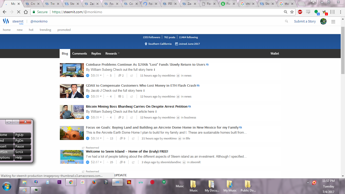345x194 pixels.
Task: Click the Pause key on the on-screen keyboard
Action: point(23,147)
